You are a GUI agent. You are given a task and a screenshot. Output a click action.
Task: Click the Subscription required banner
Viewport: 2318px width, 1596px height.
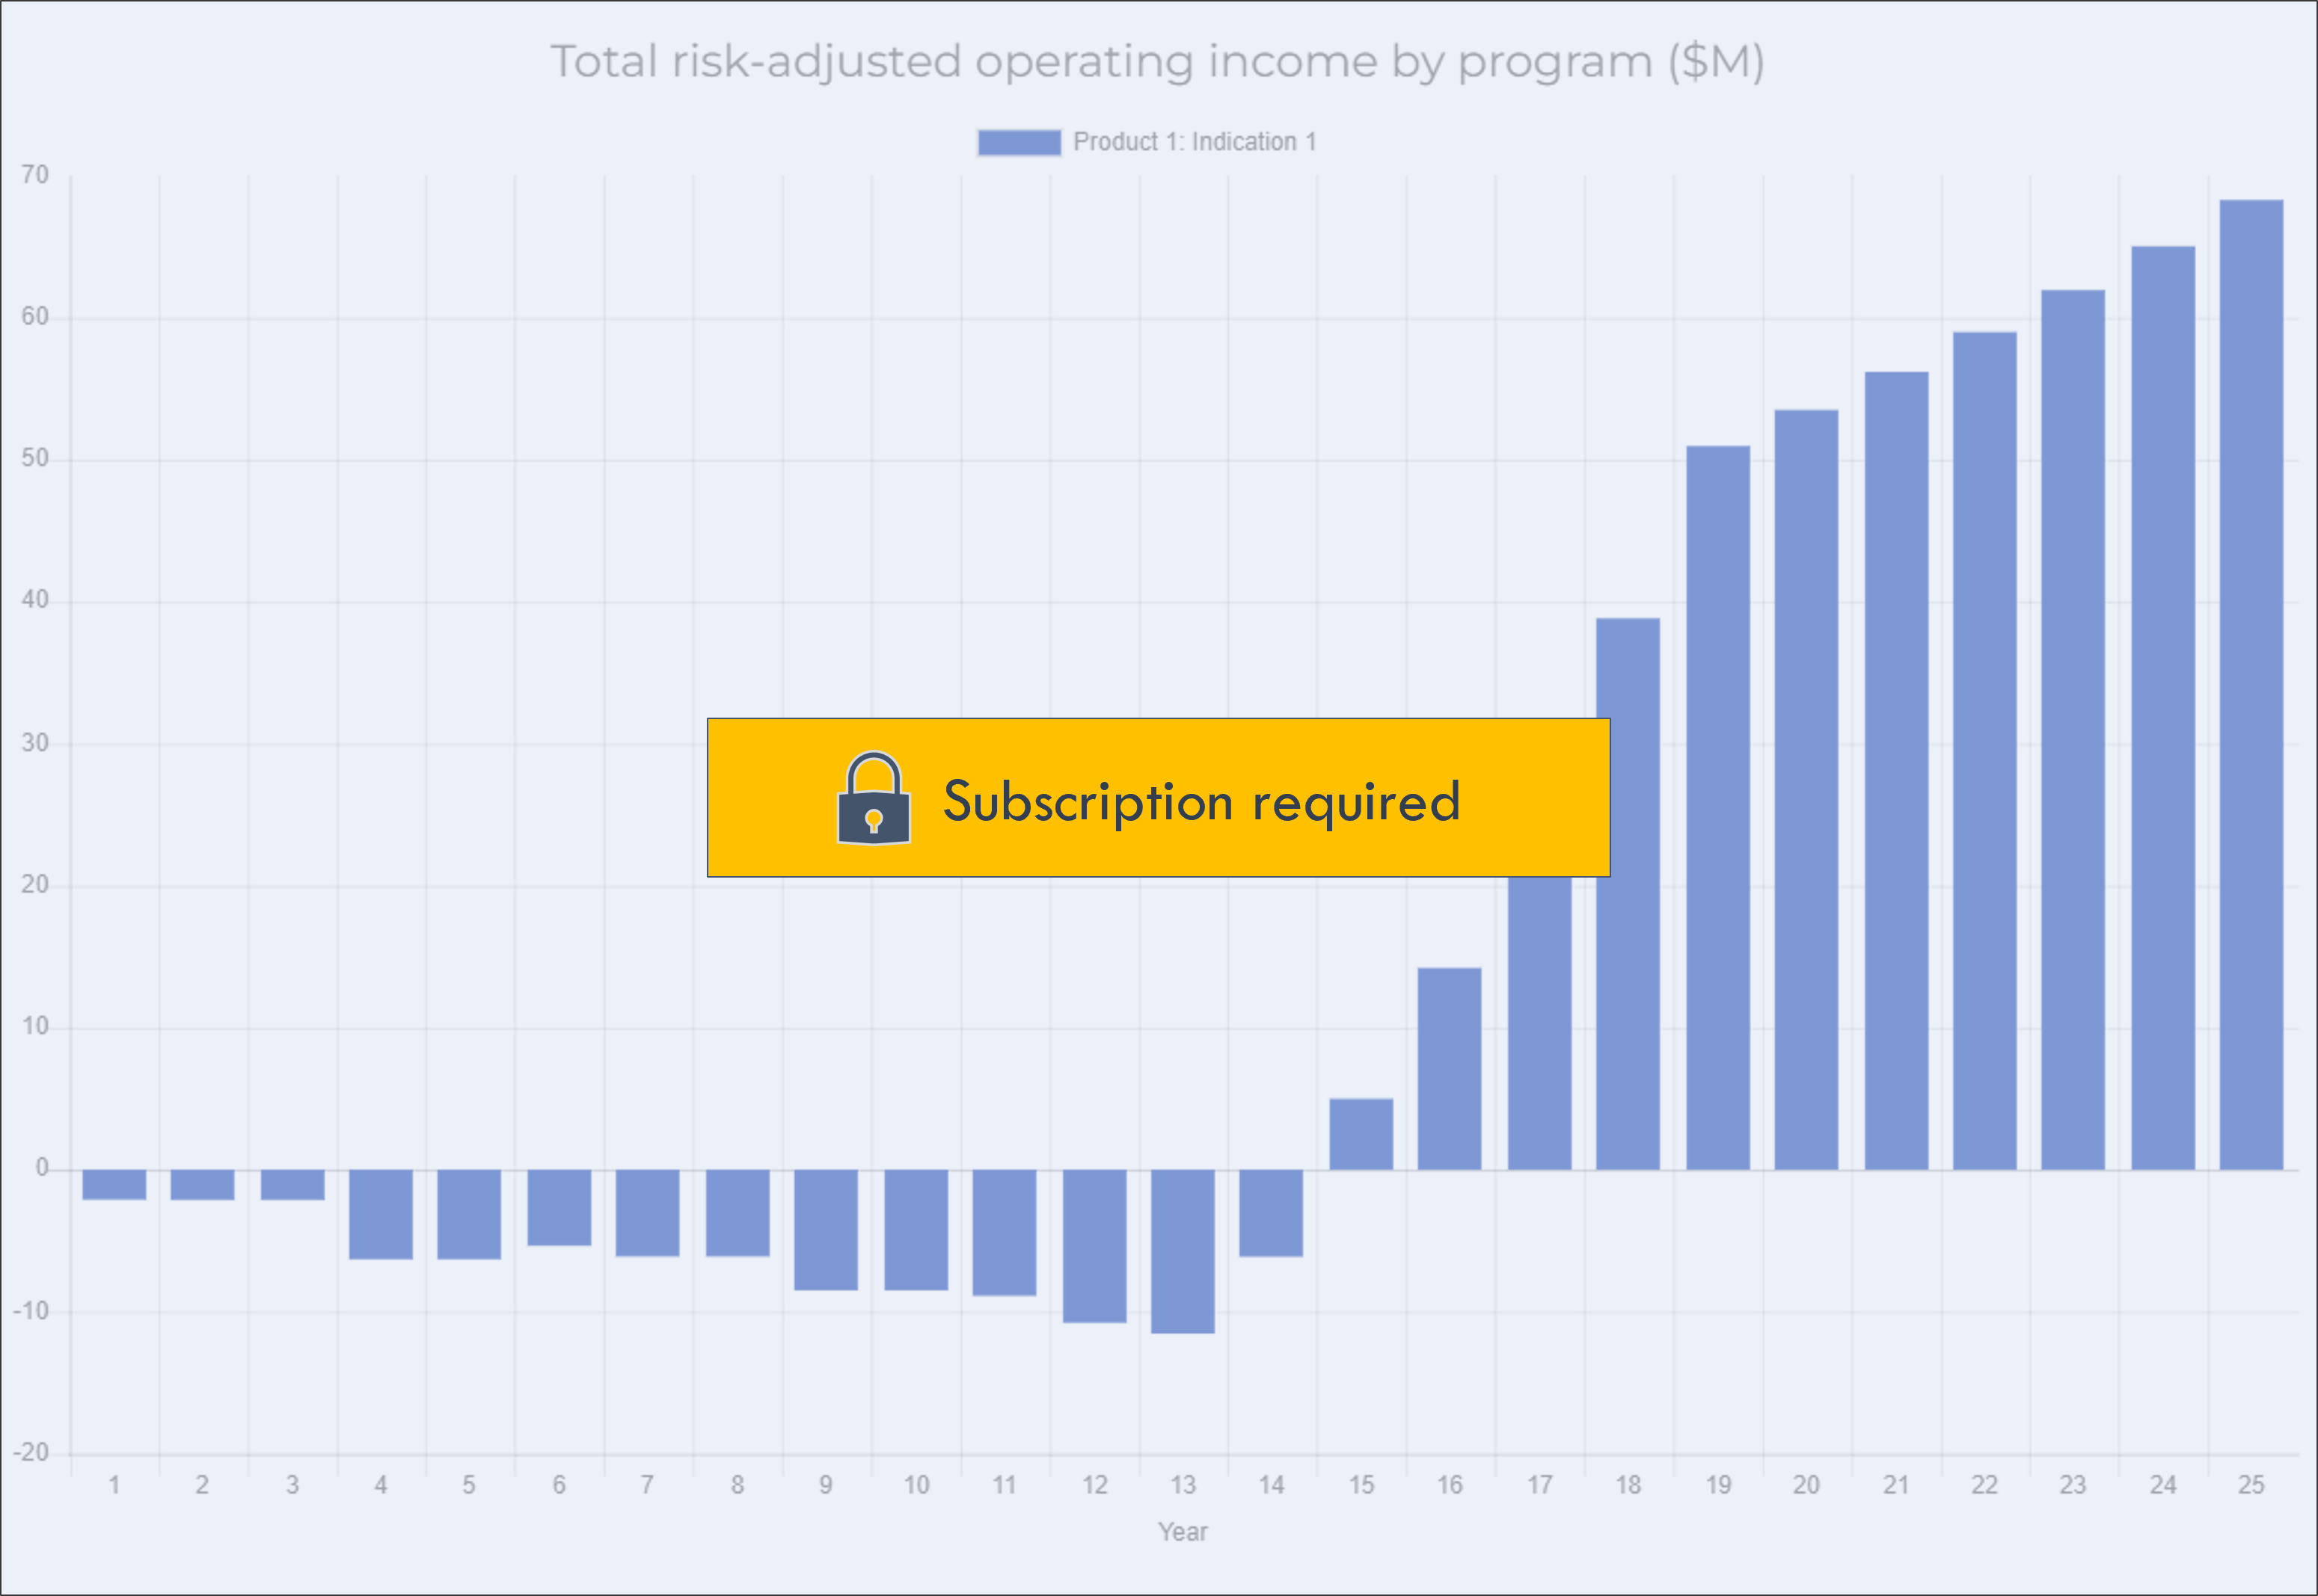tap(1159, 797)
